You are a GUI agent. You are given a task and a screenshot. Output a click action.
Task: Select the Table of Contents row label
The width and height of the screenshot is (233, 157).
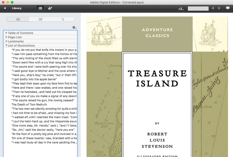click(20, 33)
